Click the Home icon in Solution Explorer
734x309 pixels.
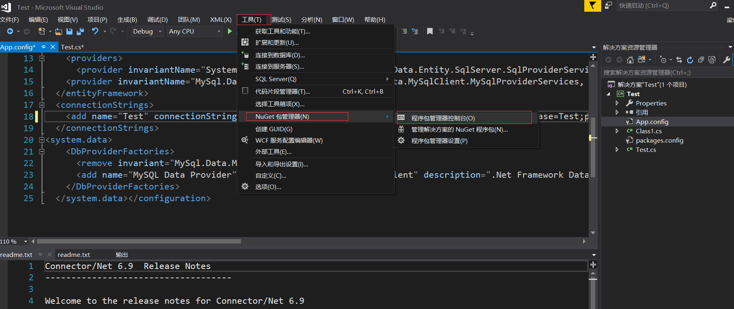630,60
